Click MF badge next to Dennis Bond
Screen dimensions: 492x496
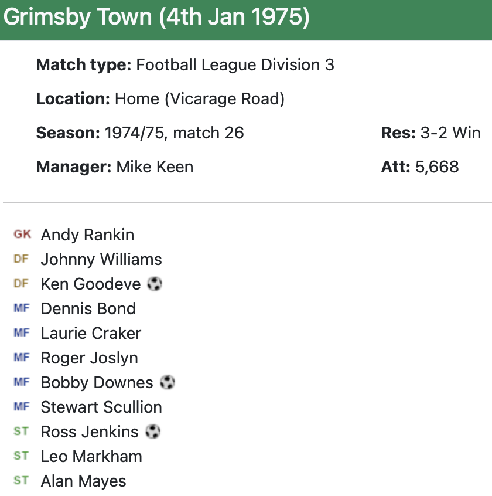(21, 308)
